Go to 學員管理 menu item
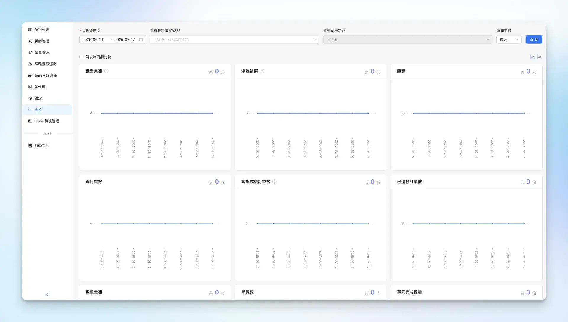 pos(42,53)
